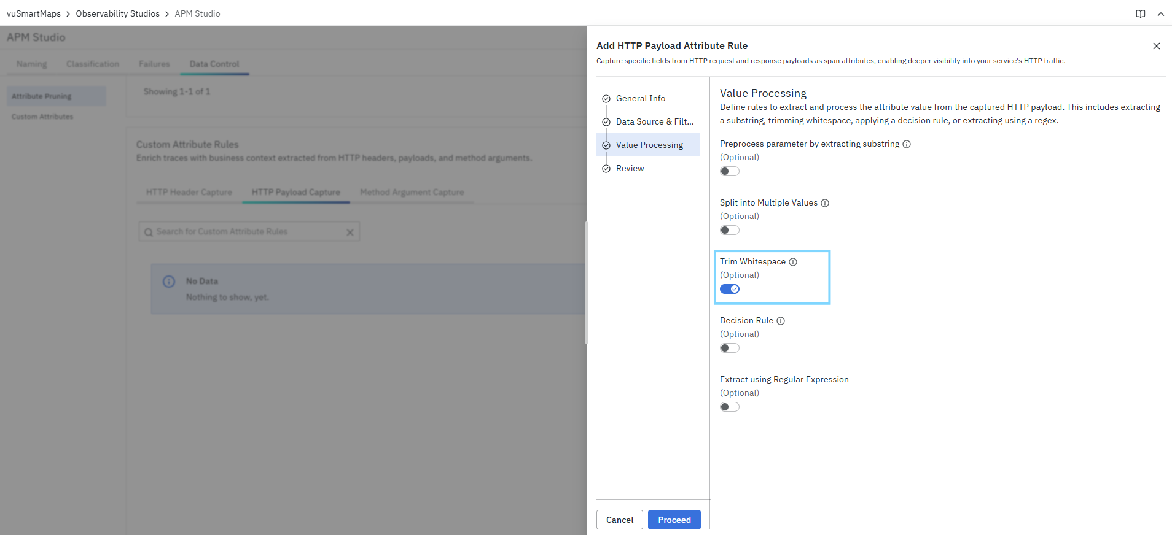This screenshot has height=535, width=1172.
Task: Click the 'Custom Attribute Rules' heading
Action: click(187, 145)
